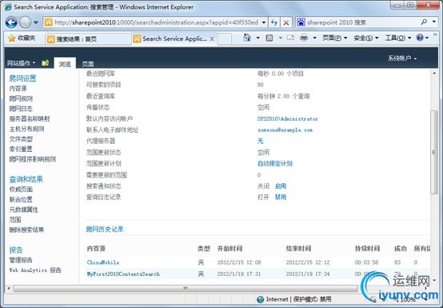Expand the feeds dropdown arrow

[280, 38]
